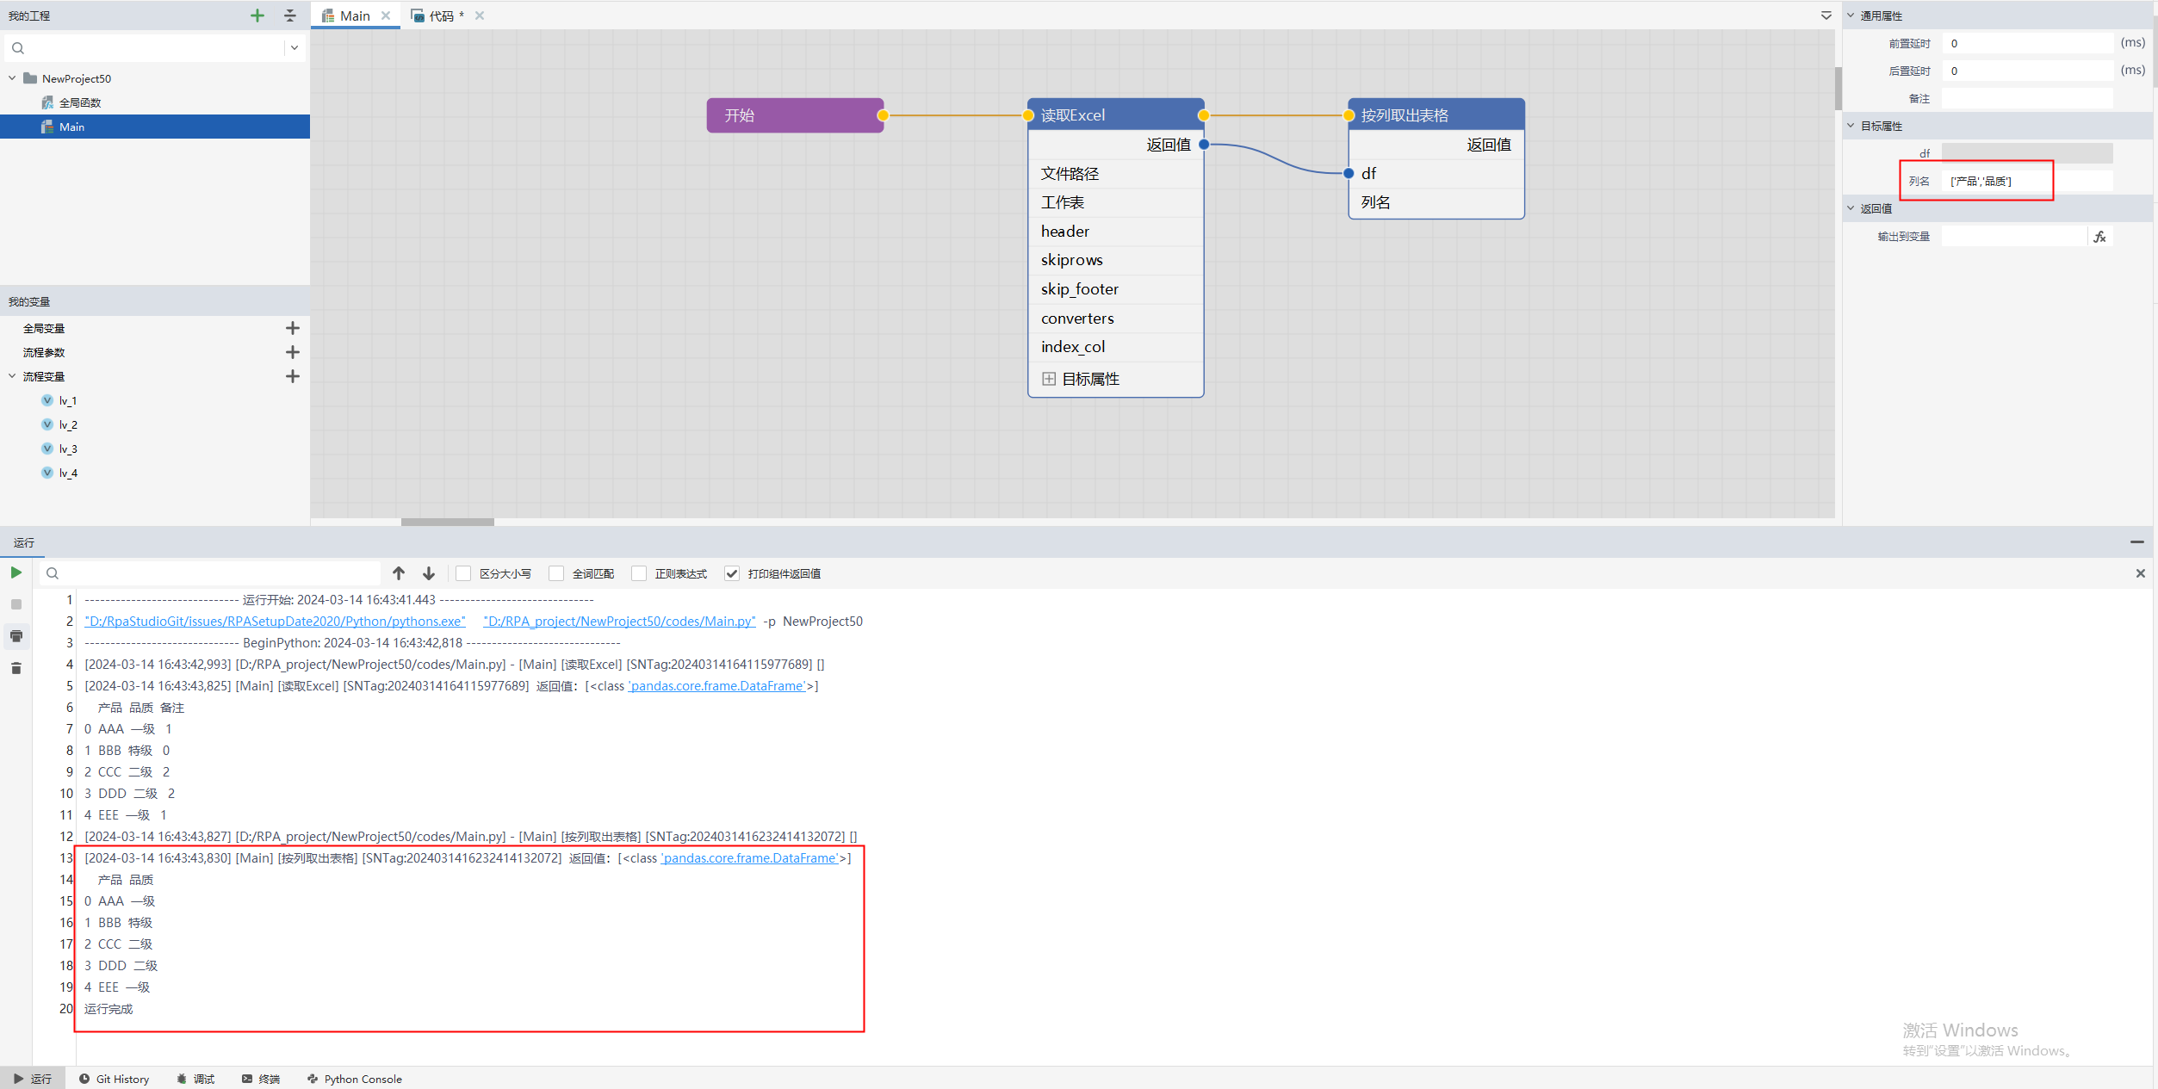Click the 开始 node output connector

pyautogui.click(x=883, y=115)
